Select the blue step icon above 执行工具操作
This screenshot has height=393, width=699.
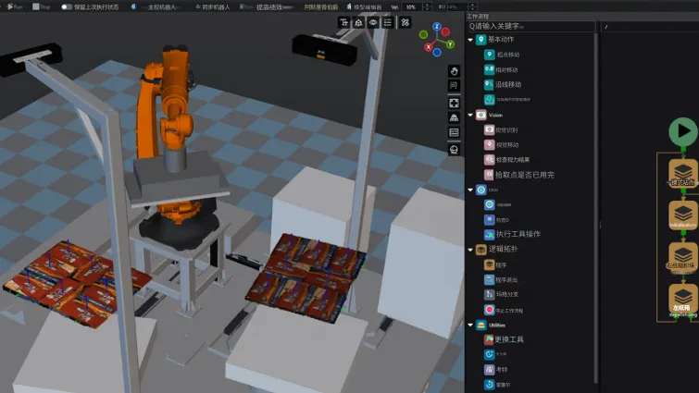pos(489,220)
